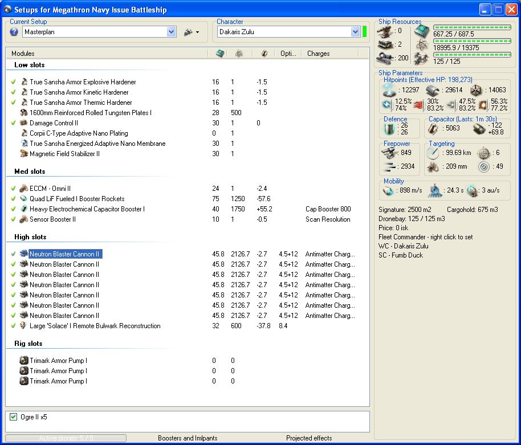The image size is (521, 445).
Task: Click the Large 'Solace' I Remote Bulwark Reconstruction icon
Action: pos(23,326)
